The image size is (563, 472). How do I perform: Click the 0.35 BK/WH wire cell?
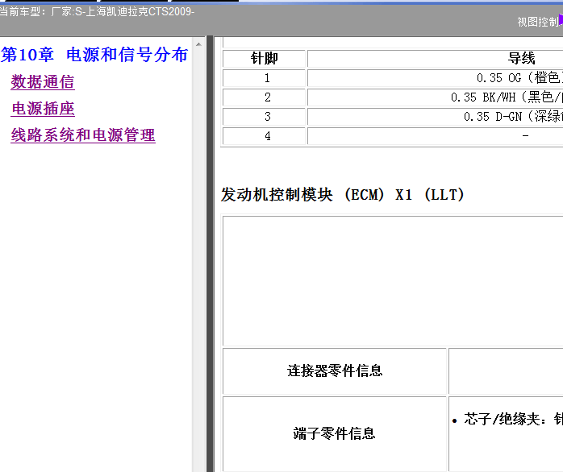[x=436, y=97]
